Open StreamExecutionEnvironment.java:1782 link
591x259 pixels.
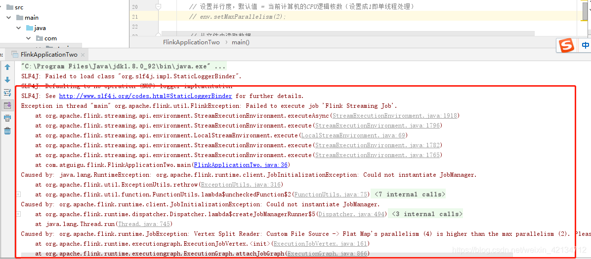[378, 145]
